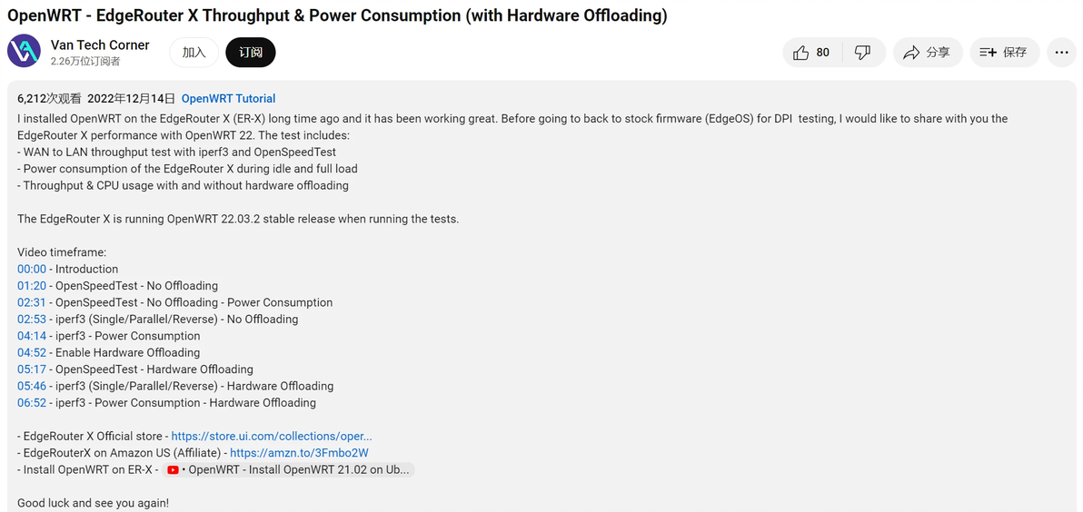Open Van Tech Corner channel name

100,44
